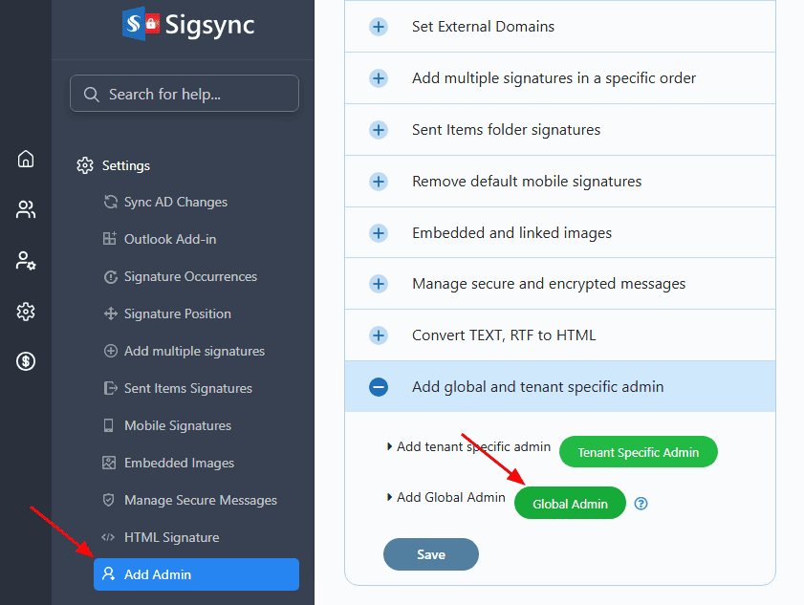This screenshot has height=605, width=804.
Task: Click the Sigsync logo
Action: click(188, 24)
